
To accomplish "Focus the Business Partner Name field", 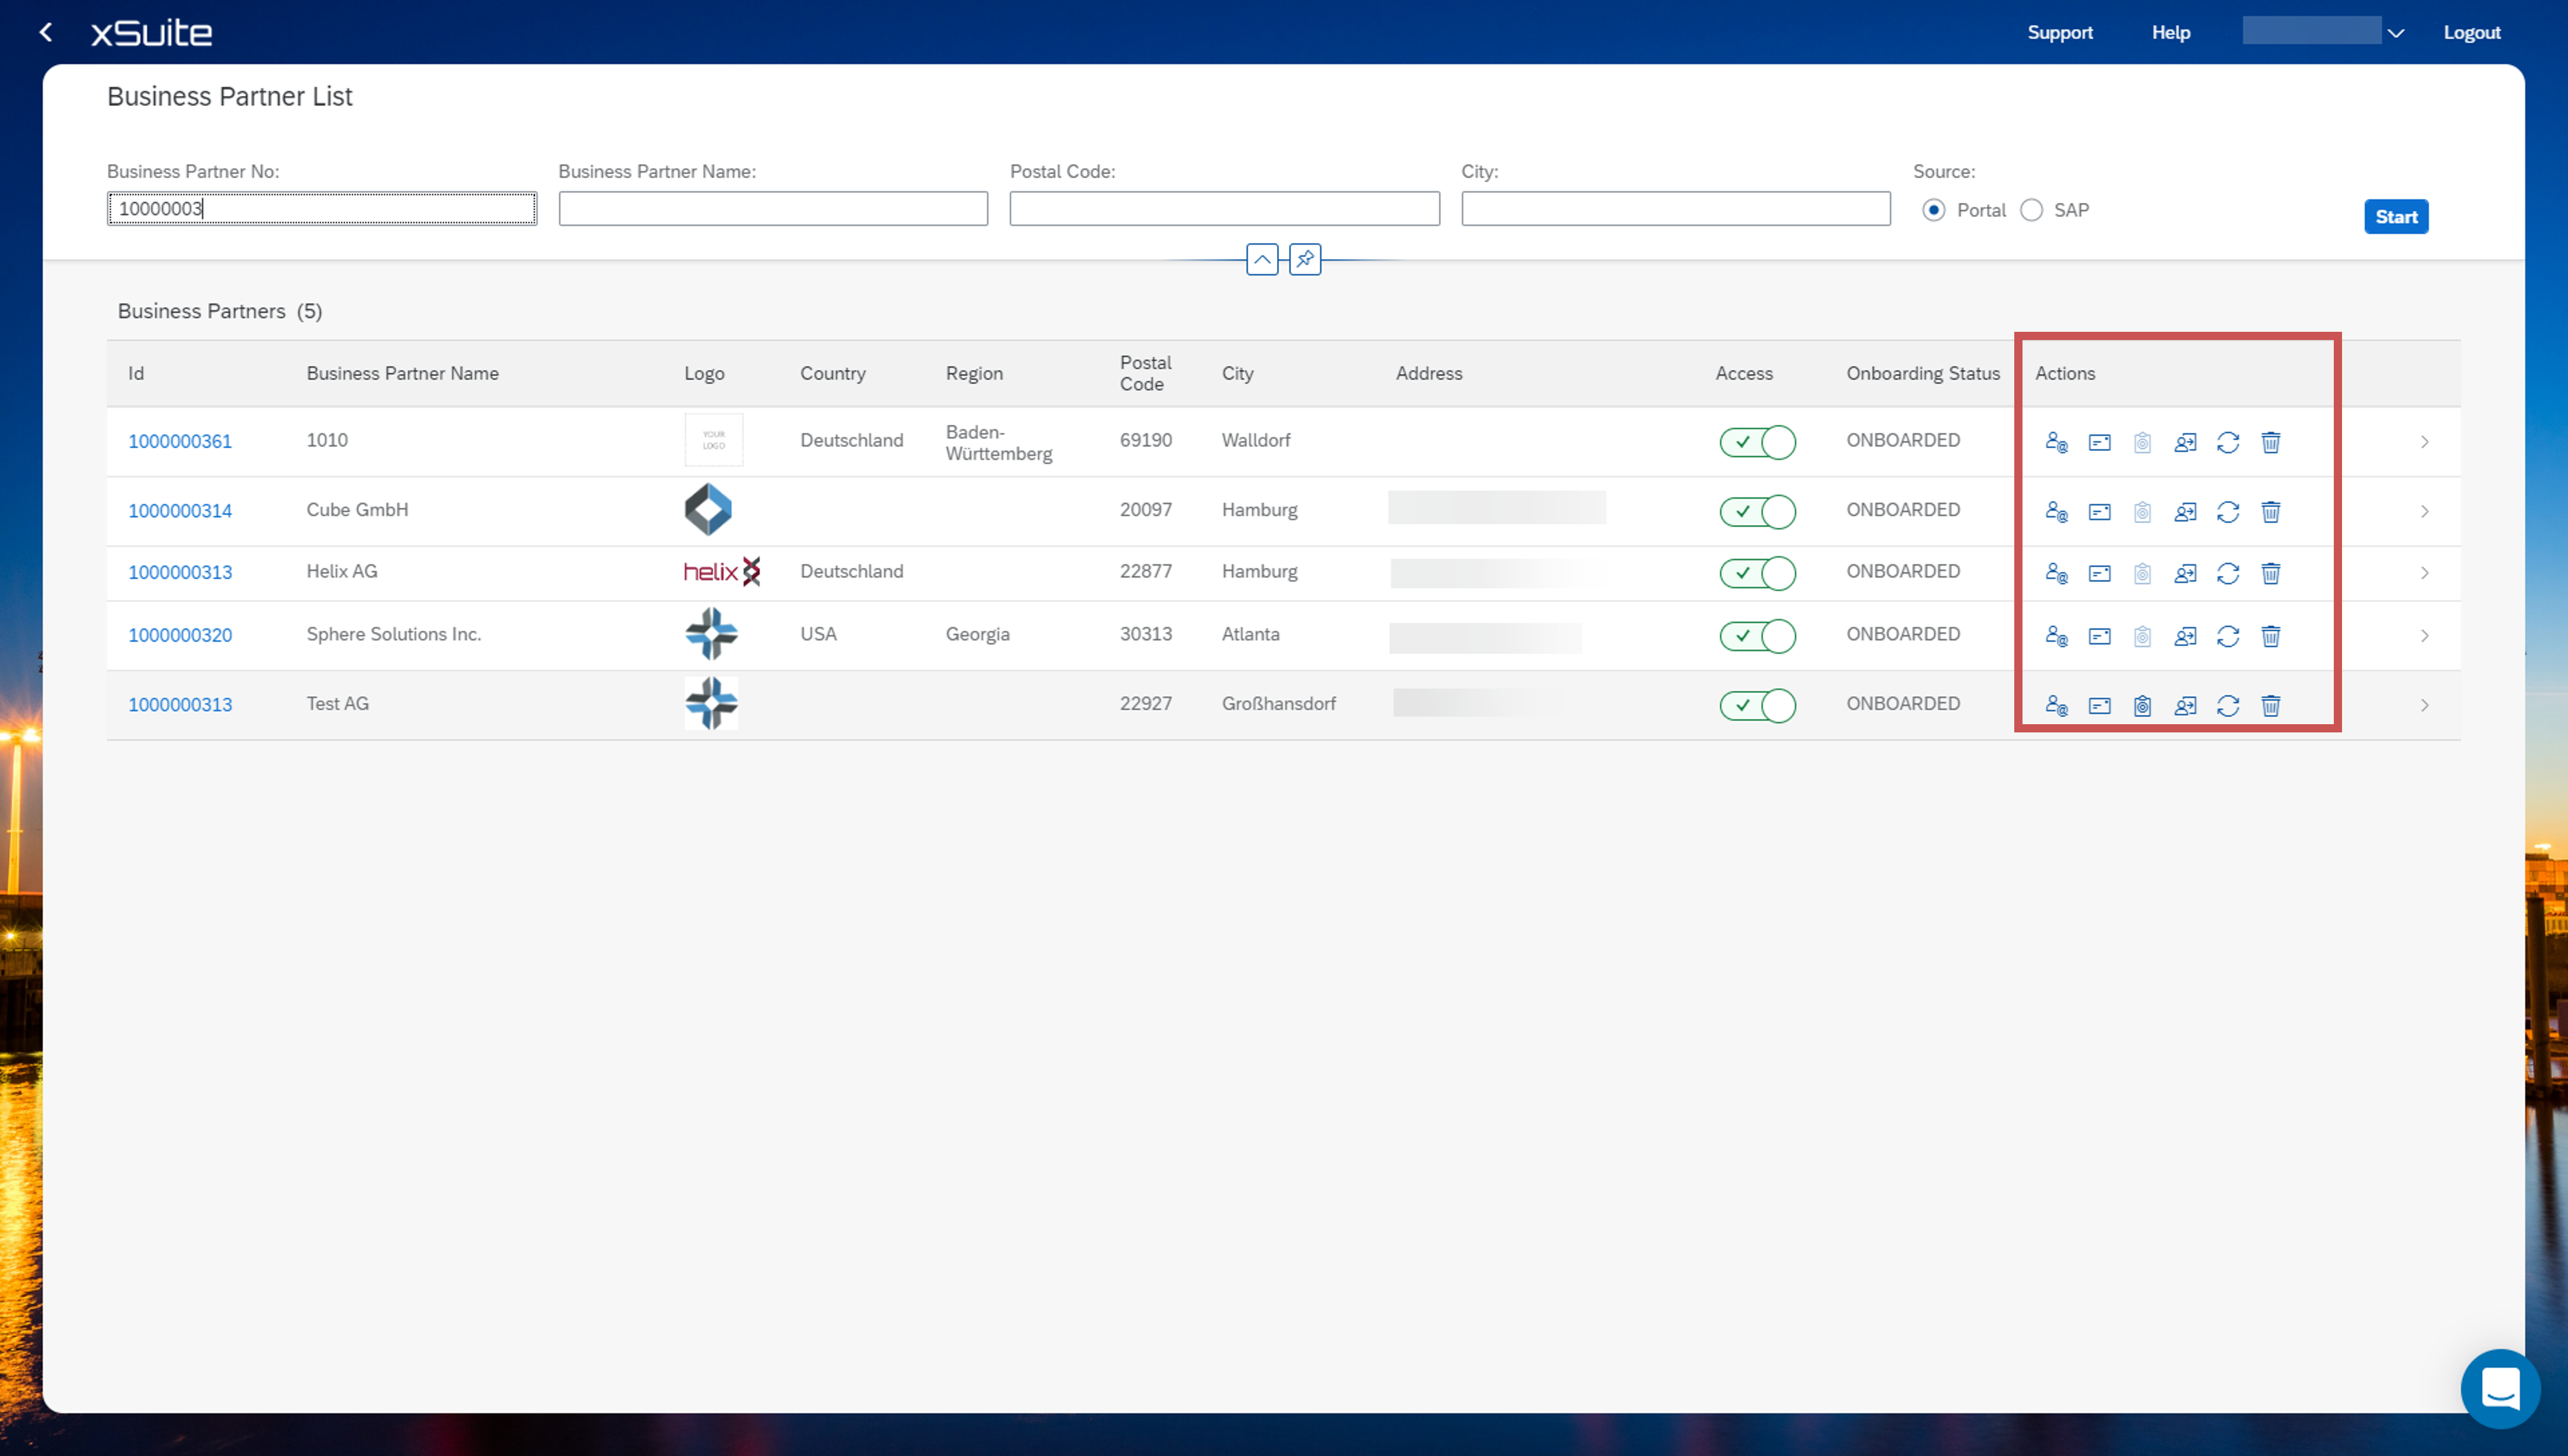I will (773, 209).
